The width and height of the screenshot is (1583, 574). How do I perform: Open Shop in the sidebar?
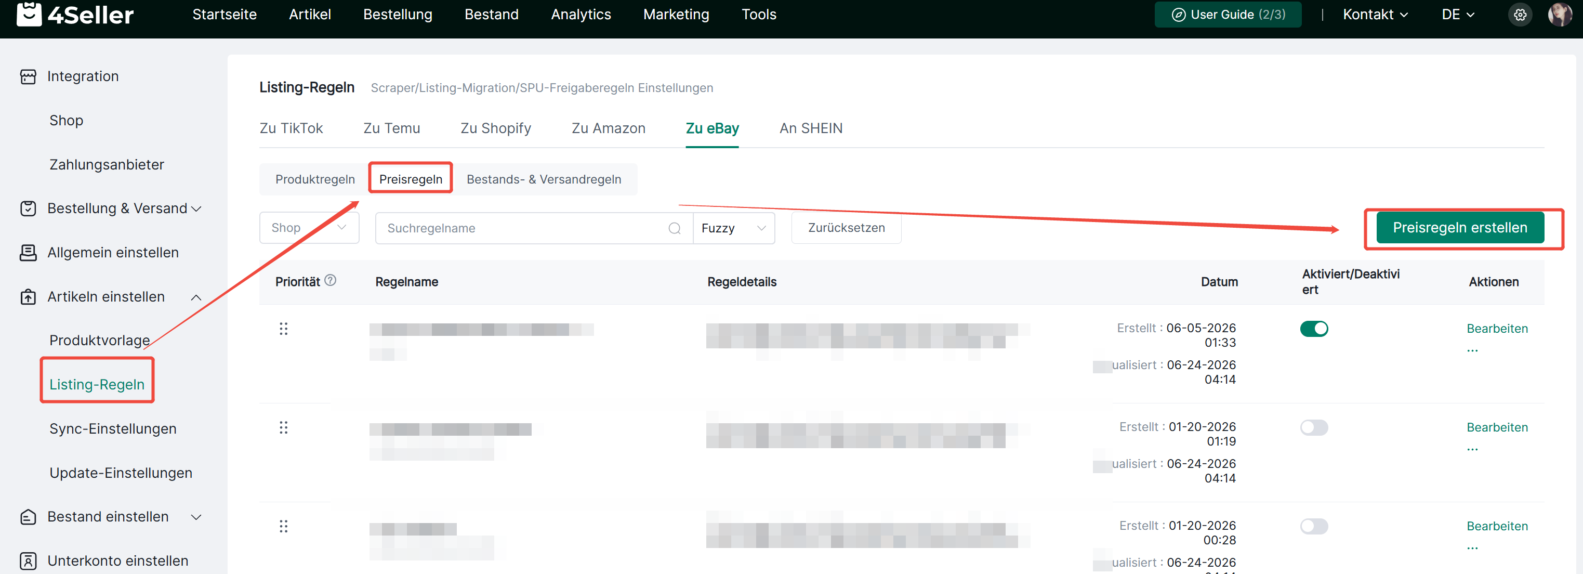67,121
